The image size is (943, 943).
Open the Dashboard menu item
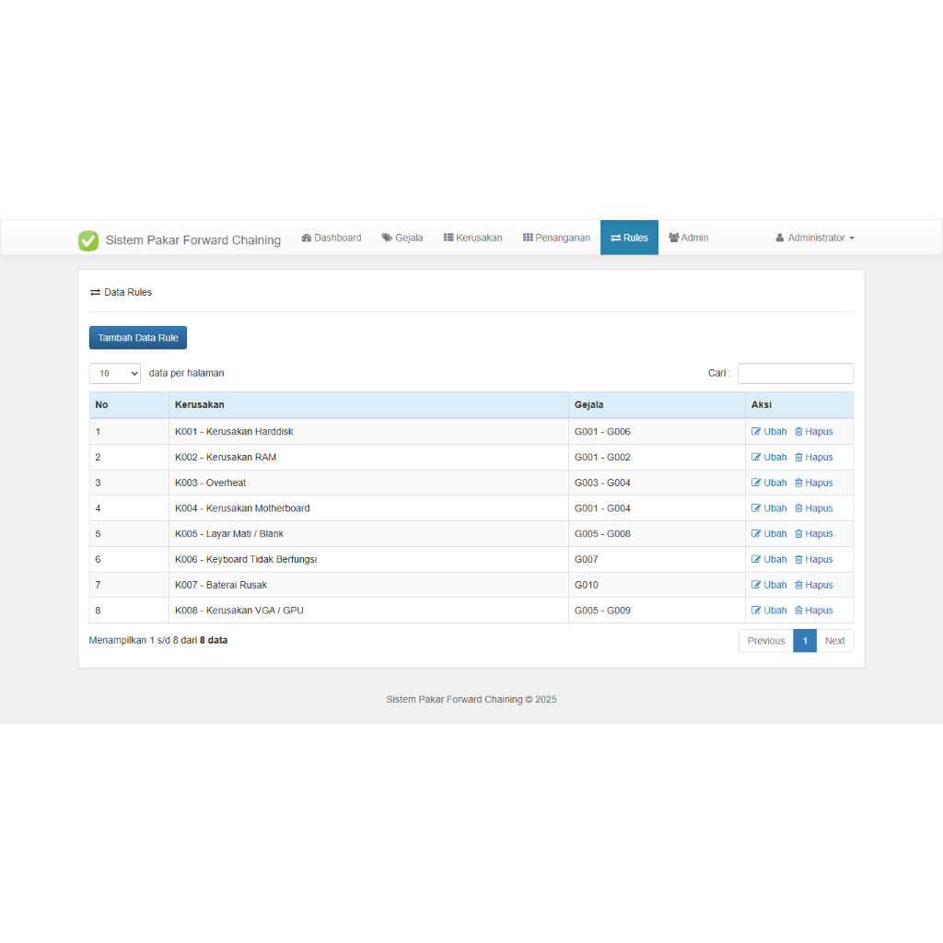(x=332, y=238)
